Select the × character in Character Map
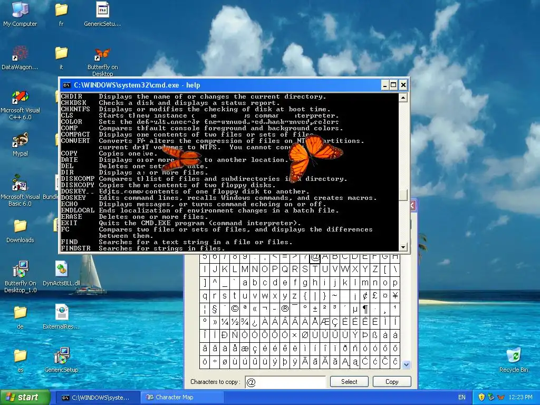The height and width of the screenshot is (405, 540). [295, 335]
